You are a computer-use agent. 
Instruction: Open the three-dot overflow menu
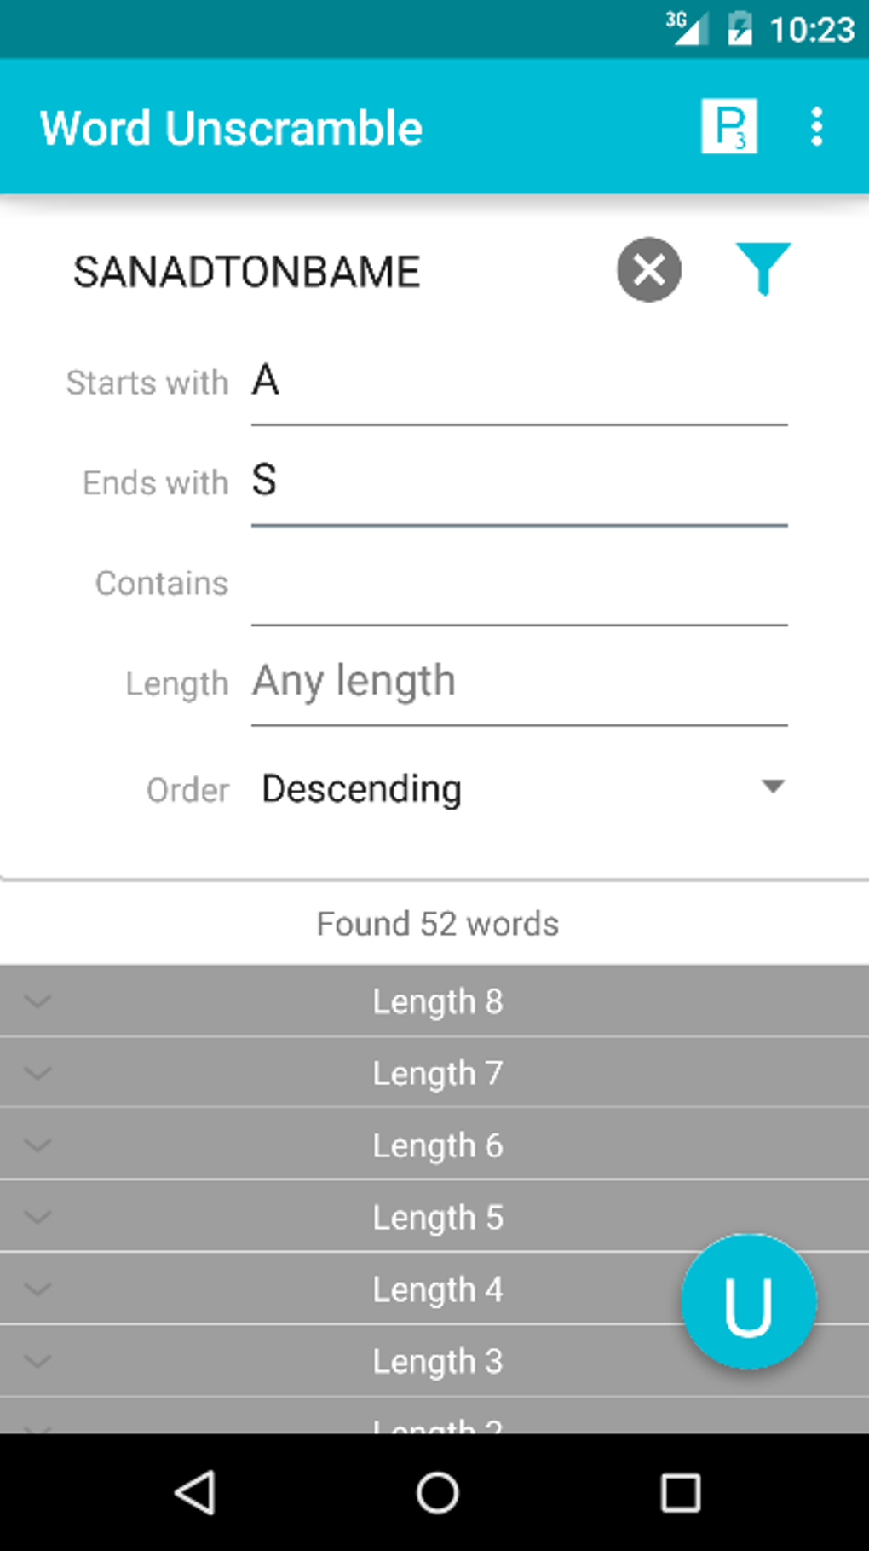[x=816, y=127]
